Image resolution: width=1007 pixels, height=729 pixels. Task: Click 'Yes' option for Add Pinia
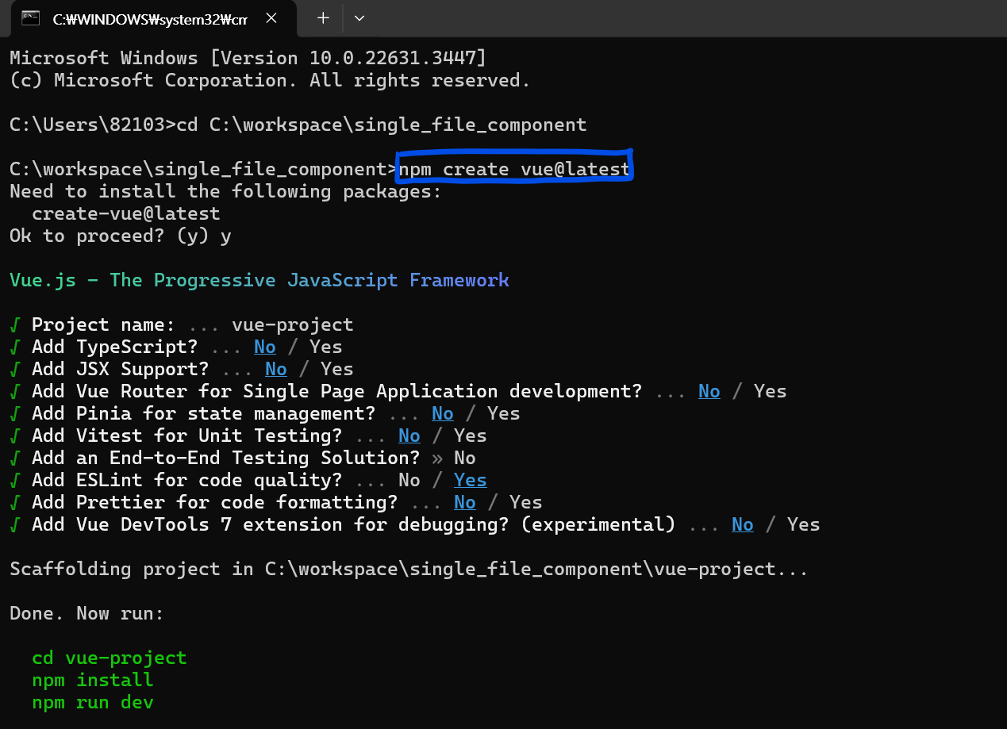click(504, 413)
